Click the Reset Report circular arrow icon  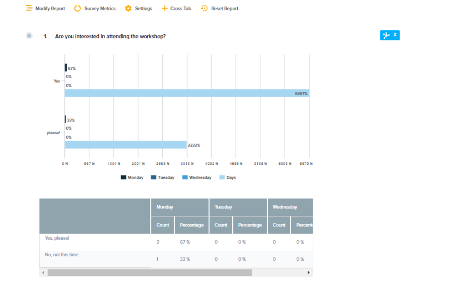(204, 8)
